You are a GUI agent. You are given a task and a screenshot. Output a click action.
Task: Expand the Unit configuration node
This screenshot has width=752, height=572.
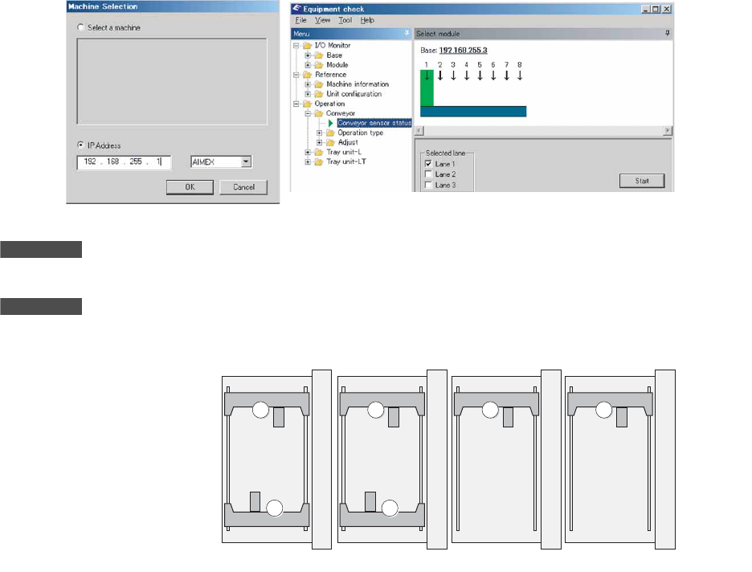pos(308,94)
